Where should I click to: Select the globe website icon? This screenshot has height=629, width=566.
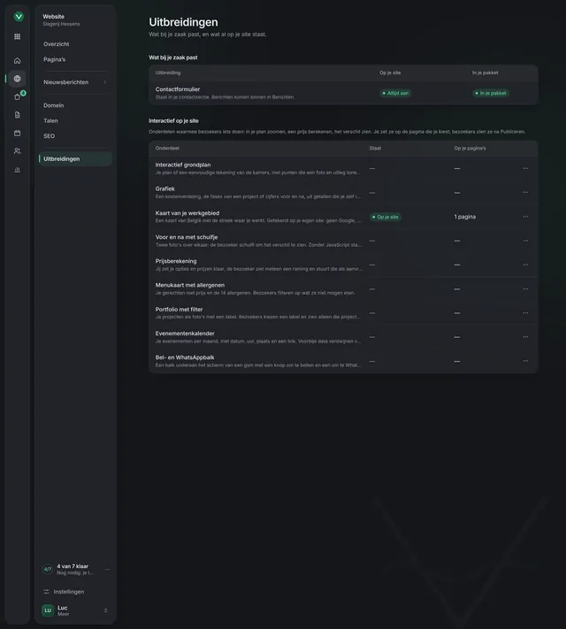18,79
